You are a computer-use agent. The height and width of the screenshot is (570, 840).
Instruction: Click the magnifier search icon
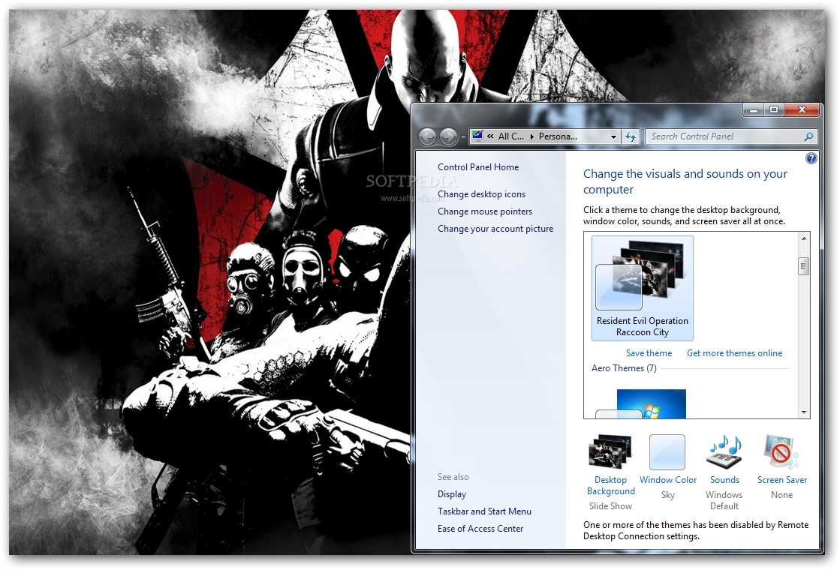809,136
